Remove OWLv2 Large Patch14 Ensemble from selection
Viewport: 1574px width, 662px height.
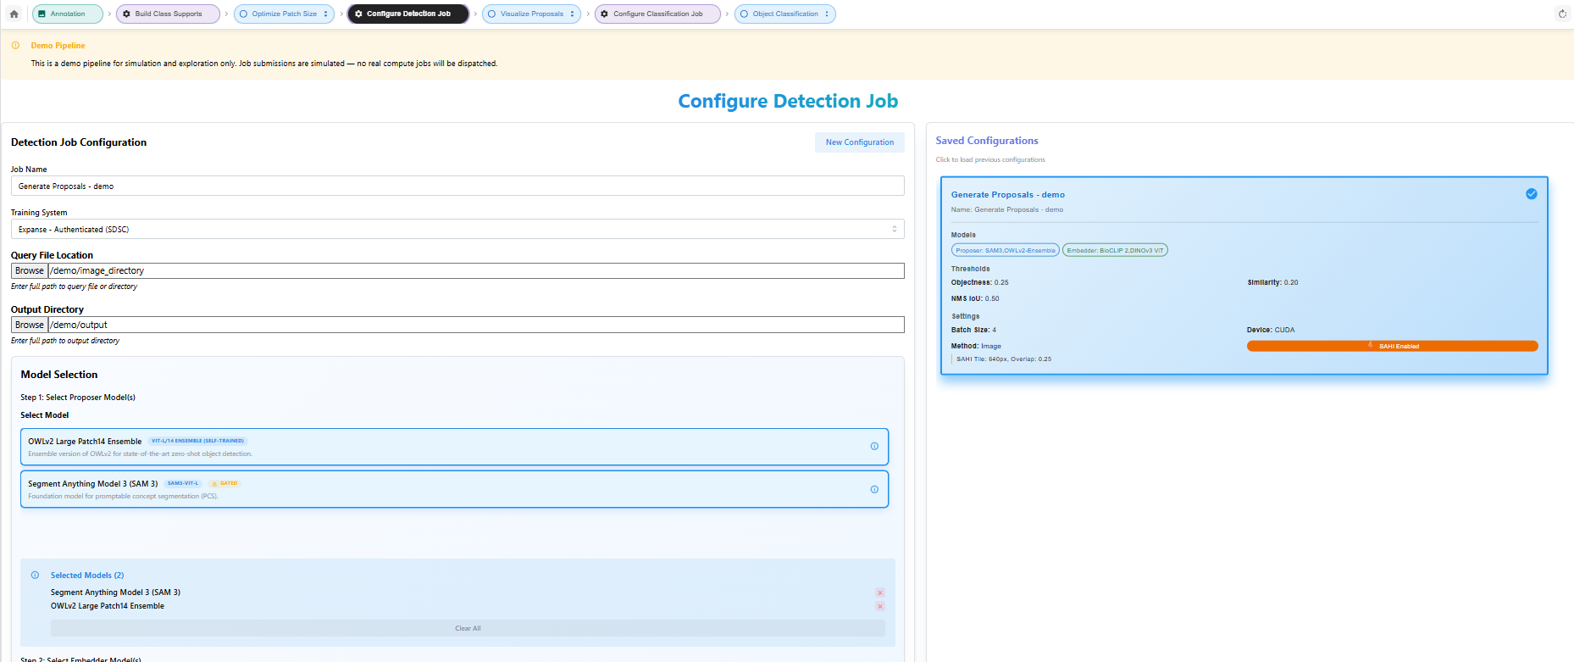(880, 606)
